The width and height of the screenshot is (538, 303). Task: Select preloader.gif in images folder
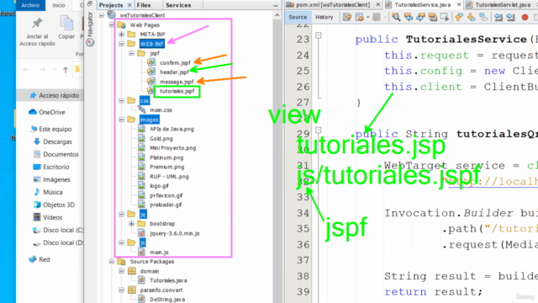pyautogui.click(x=166, y=205)
